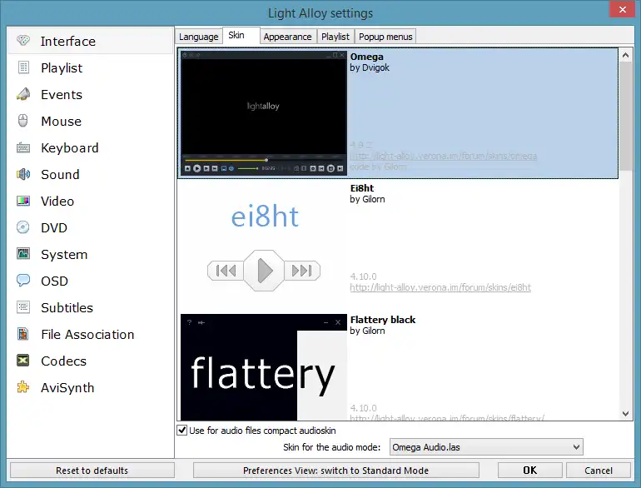
Task: Click the Codecs icon
Action: click(x=23, y=361)
